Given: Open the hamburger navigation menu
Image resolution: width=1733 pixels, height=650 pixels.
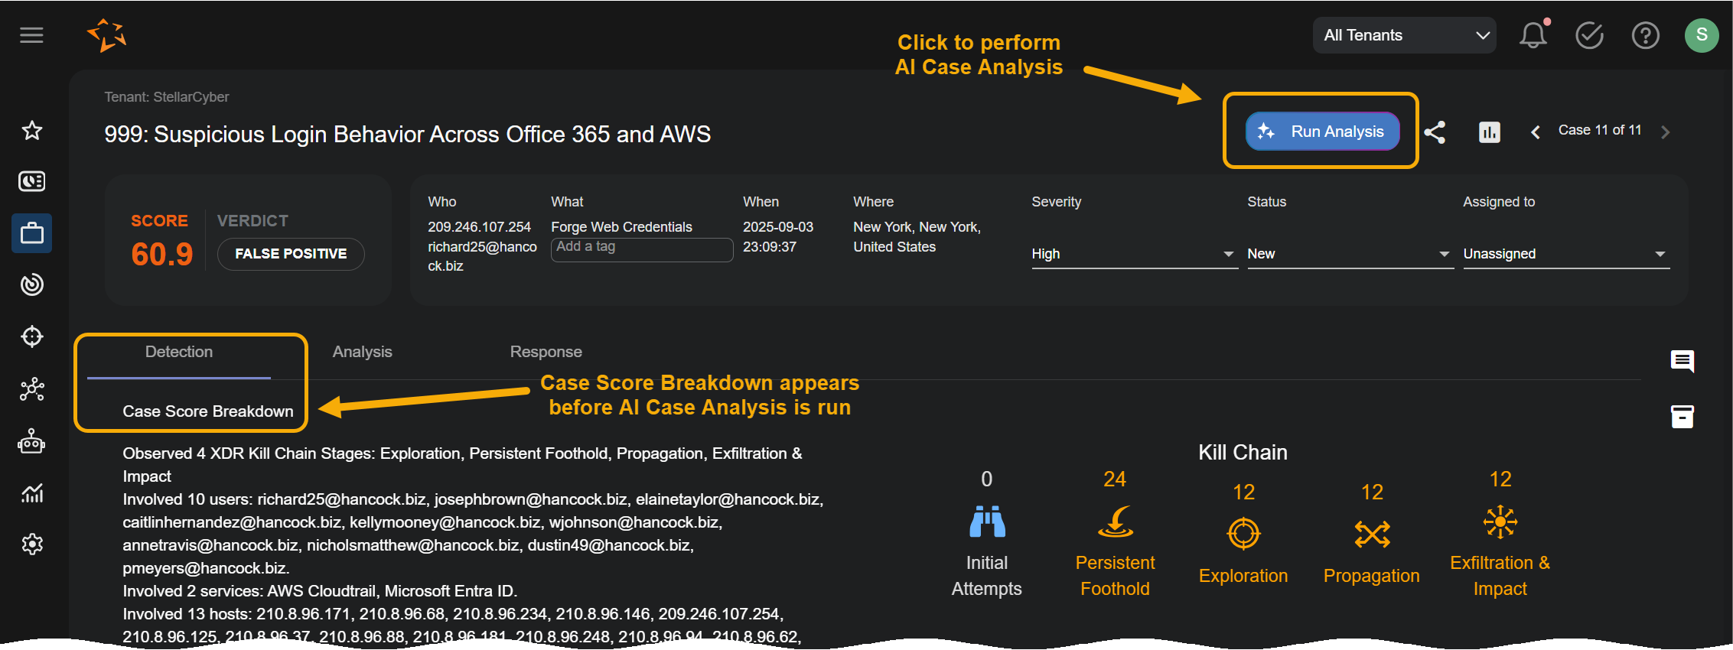Looking at the screenshot, I should 31,35.
